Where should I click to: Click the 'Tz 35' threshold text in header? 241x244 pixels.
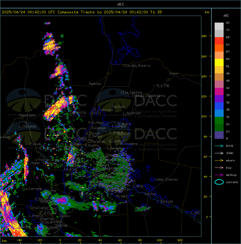click(x=156, y=12)
